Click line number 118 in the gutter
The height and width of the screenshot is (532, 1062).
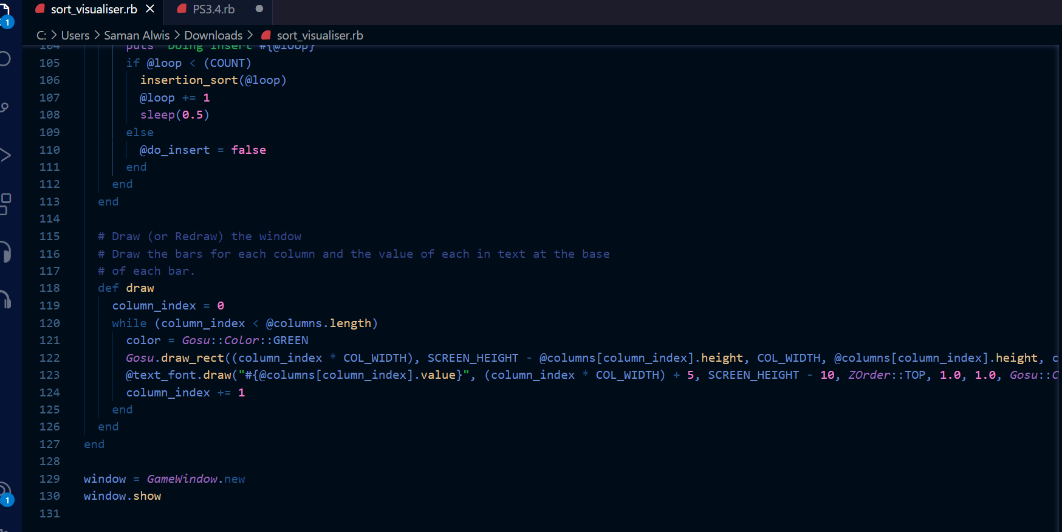pos(50,288)
